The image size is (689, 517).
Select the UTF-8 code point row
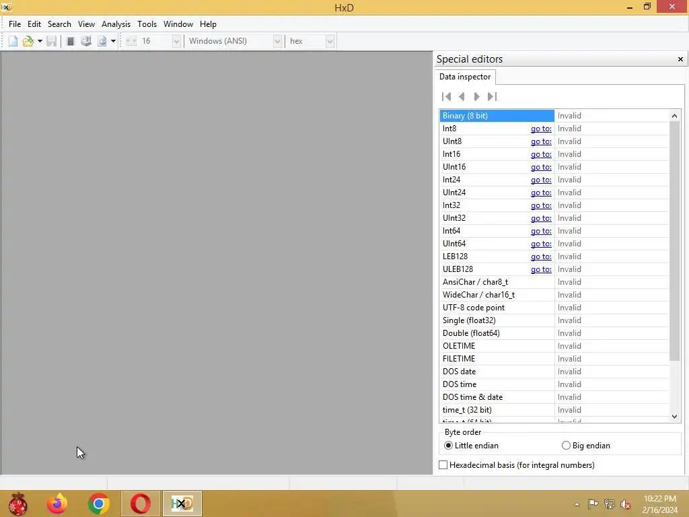click(x=554, y=308)
